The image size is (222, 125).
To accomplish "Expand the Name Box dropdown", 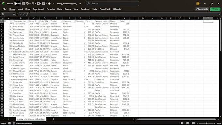I will pos(14,14).
